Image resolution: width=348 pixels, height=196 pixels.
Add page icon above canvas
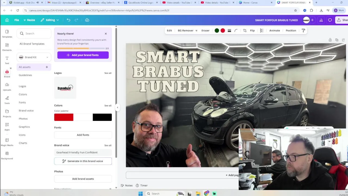(x=343, y=40)
